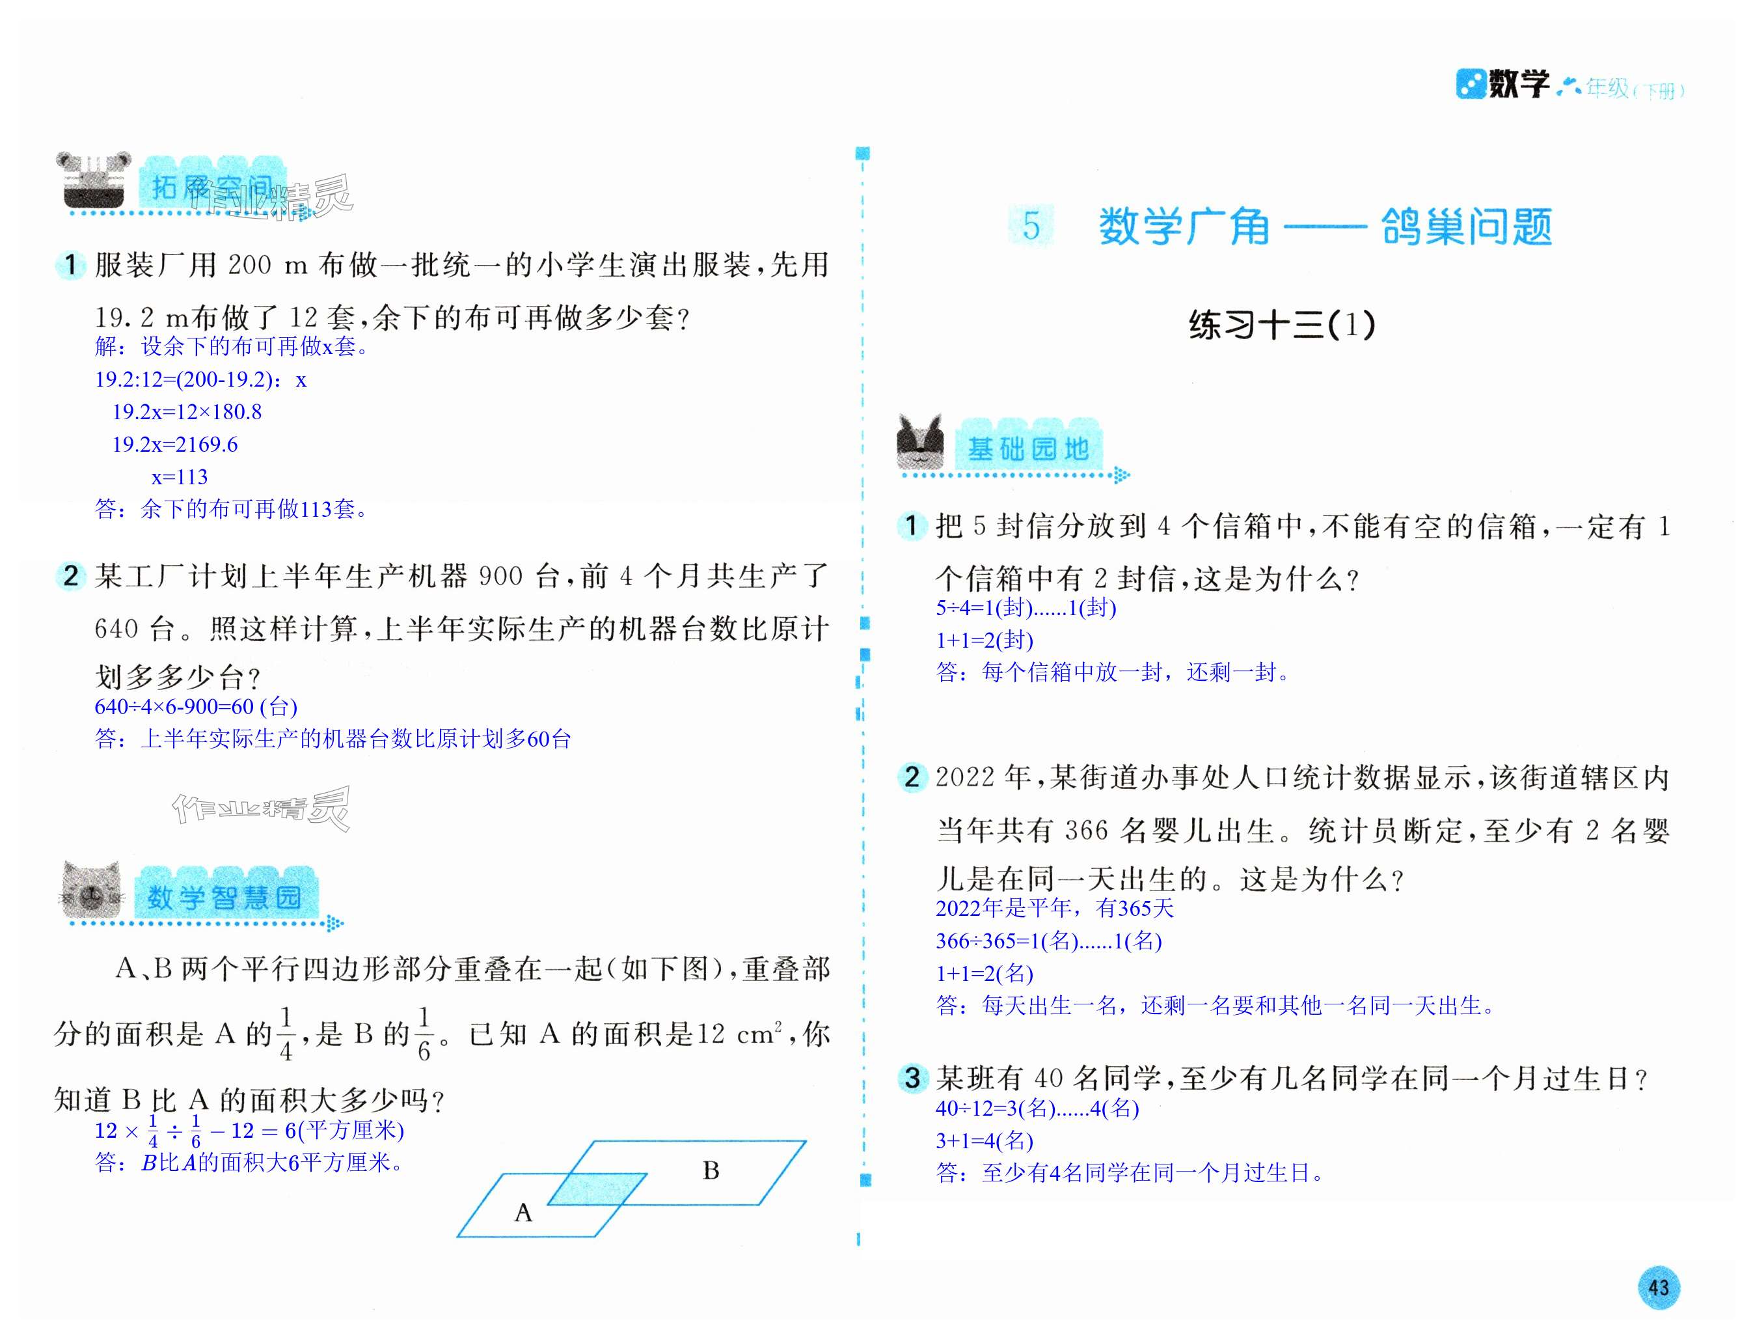
Task: Click question 3 circle about birthdays
Action: pyautogui.click(x=912, y=1079)
